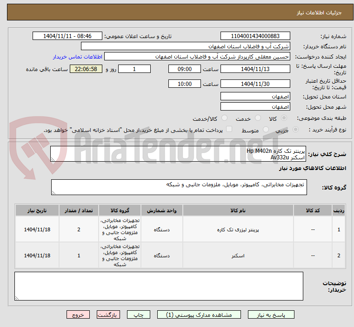Click the resize handle of گروه کالا box
Viewport: 354px width, 327px height.
point(54,193)
